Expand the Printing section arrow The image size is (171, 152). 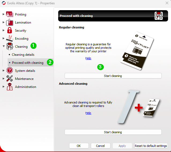pos(3,14)
